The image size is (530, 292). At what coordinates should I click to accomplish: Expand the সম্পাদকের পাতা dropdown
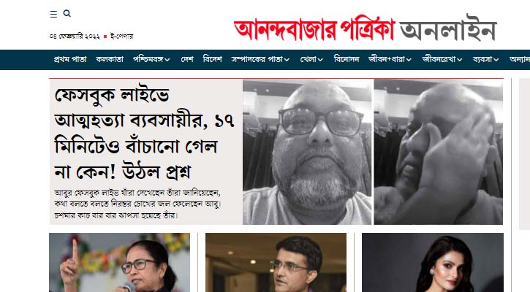click(x=260, y=59)
